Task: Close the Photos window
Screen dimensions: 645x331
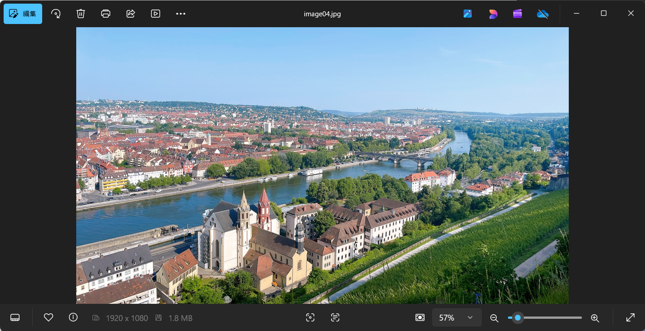Action: click(631, 14)
